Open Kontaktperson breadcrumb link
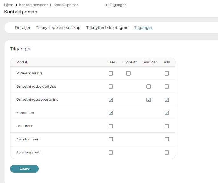Viewport: 218px width, 183px height. [x=66, y=5]
